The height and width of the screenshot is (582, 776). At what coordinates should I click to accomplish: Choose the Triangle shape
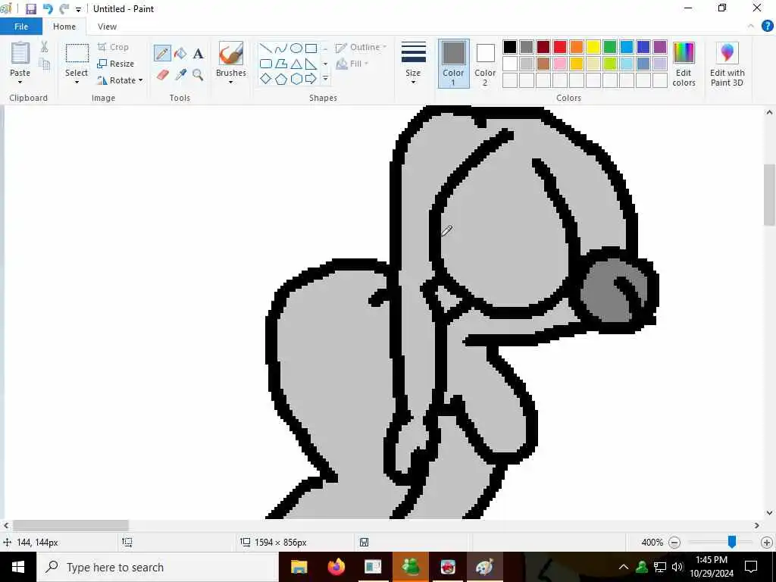(x=296, y=64)
